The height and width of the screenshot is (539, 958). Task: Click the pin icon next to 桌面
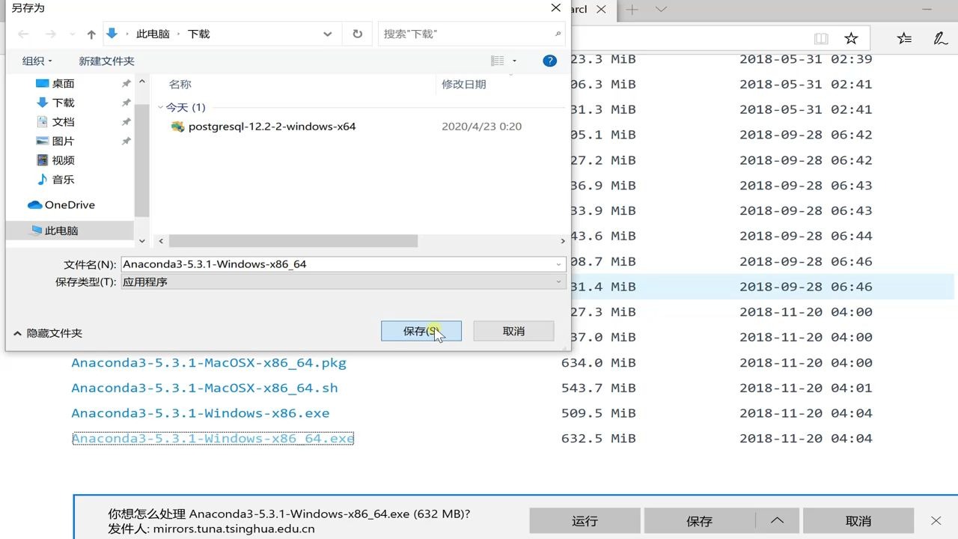tap(126, 84)
